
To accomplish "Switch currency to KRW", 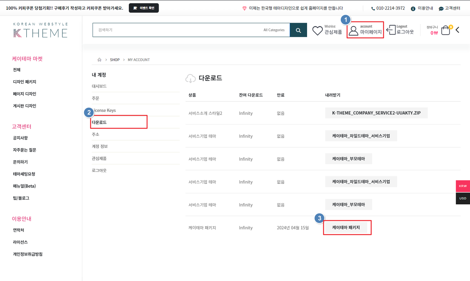I will (463, 186).
